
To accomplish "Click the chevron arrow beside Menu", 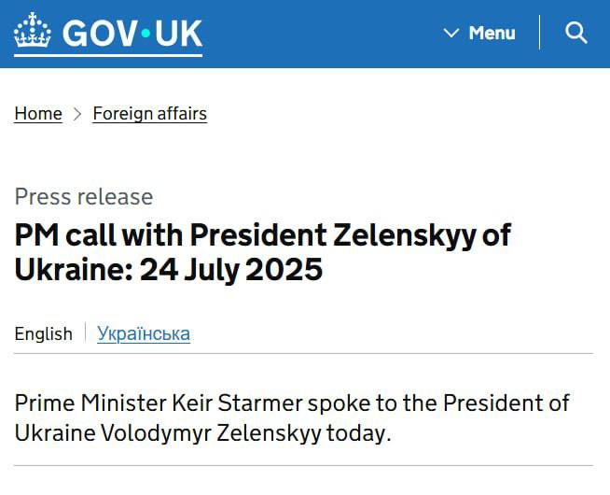I will [x=451, y=33].
